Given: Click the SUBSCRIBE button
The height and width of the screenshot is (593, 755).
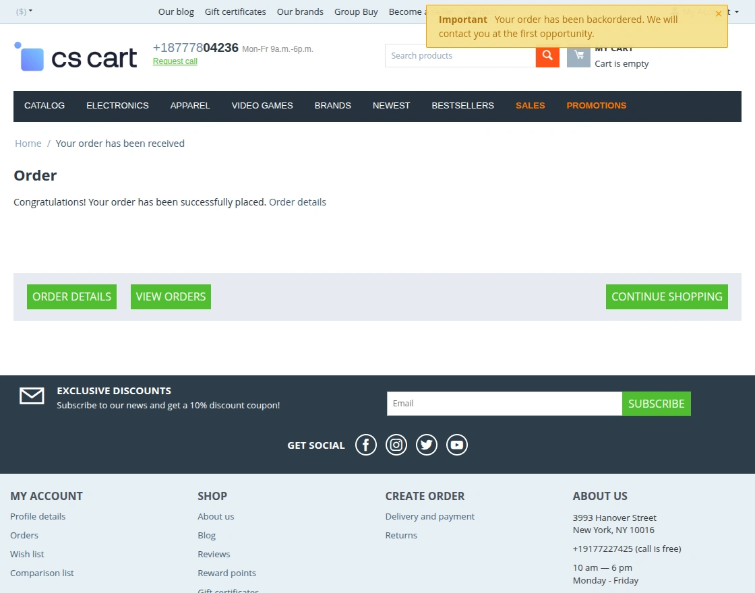Looking at the screenshot, I should click(657, 404).
